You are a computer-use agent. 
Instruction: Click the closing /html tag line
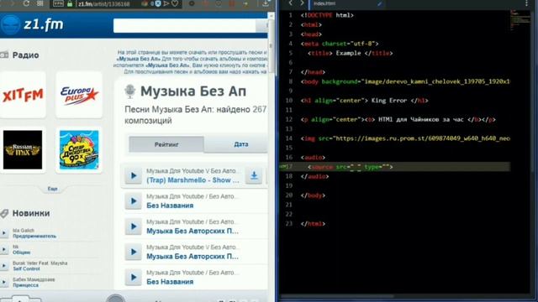tap(313, 224)
